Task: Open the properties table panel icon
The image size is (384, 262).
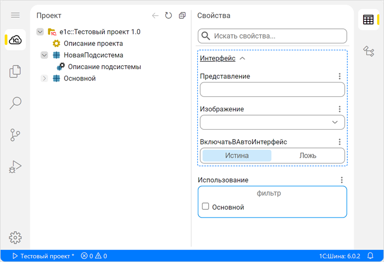Action: [x=368, y=20]
